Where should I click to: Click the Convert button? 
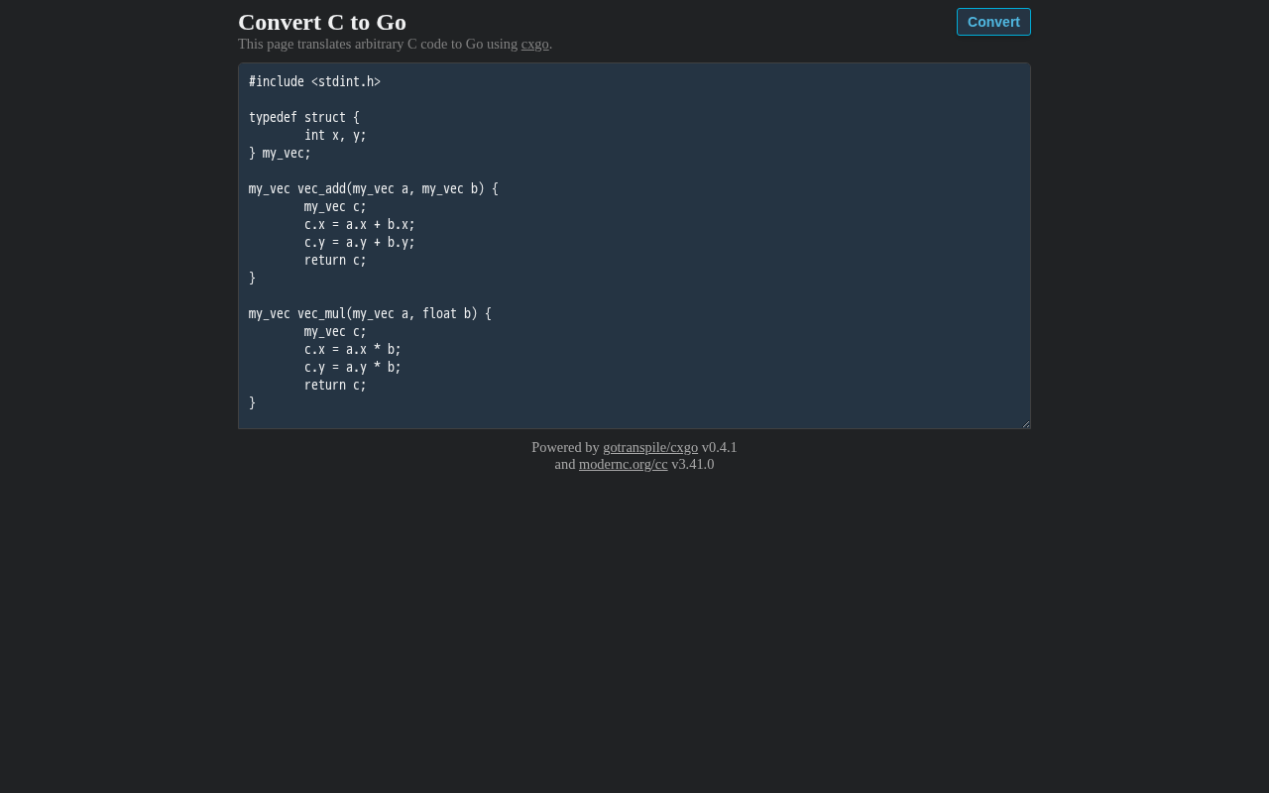[x=993, y=22]
